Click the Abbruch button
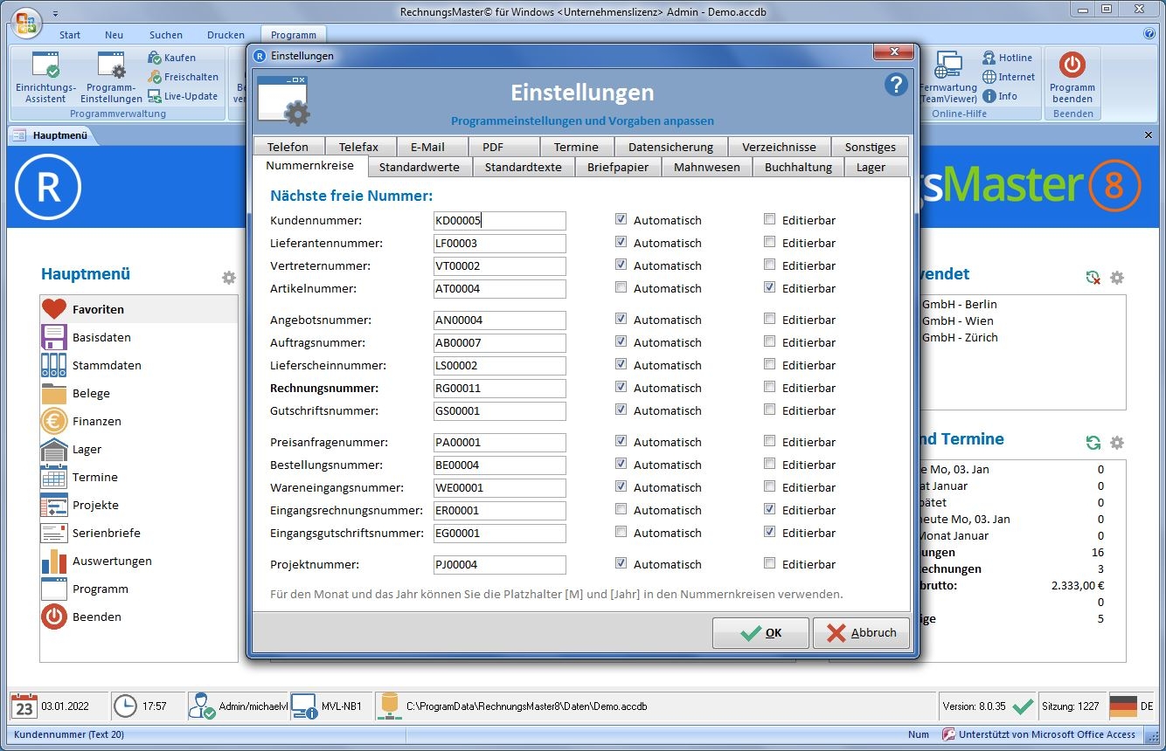The height and width of the screenshot is (751, 1166). pyautogui.click(x=861, y=633)
